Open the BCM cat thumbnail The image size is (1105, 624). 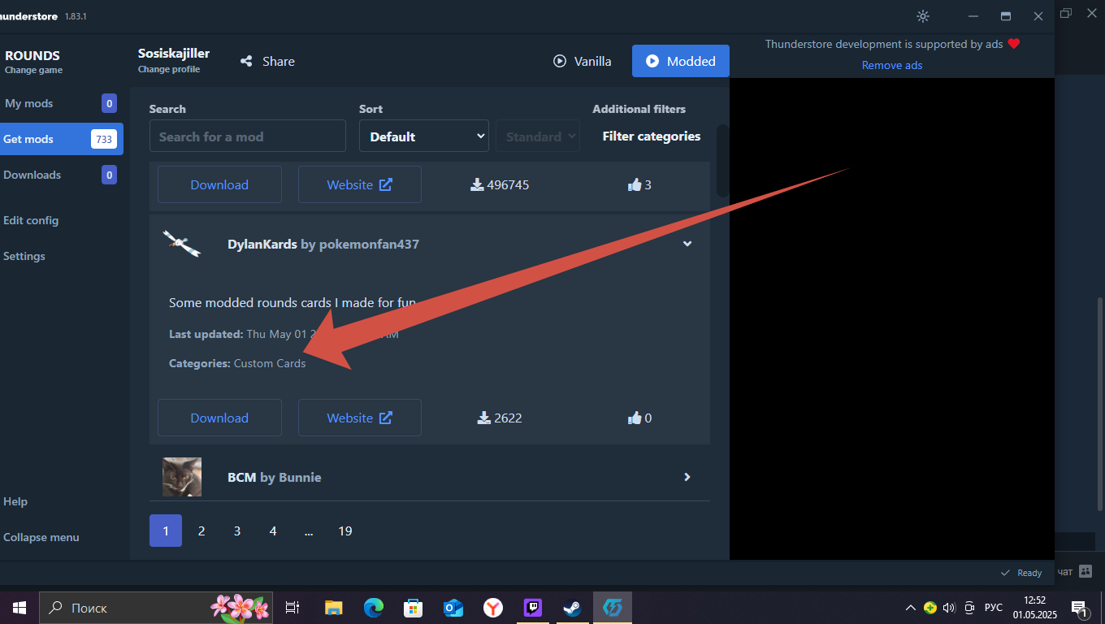coord(182,477)
